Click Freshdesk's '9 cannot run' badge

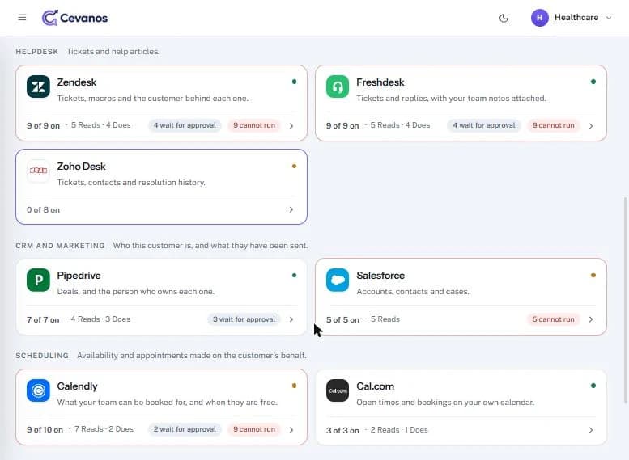[554, 125]
